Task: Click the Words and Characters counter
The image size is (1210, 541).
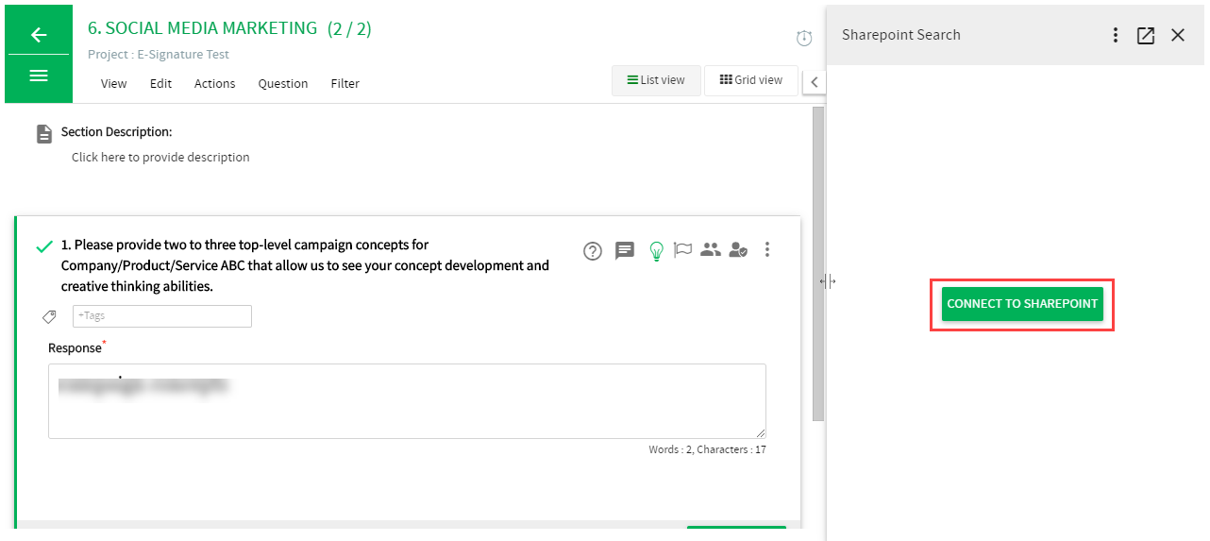Action: point(707,449)
